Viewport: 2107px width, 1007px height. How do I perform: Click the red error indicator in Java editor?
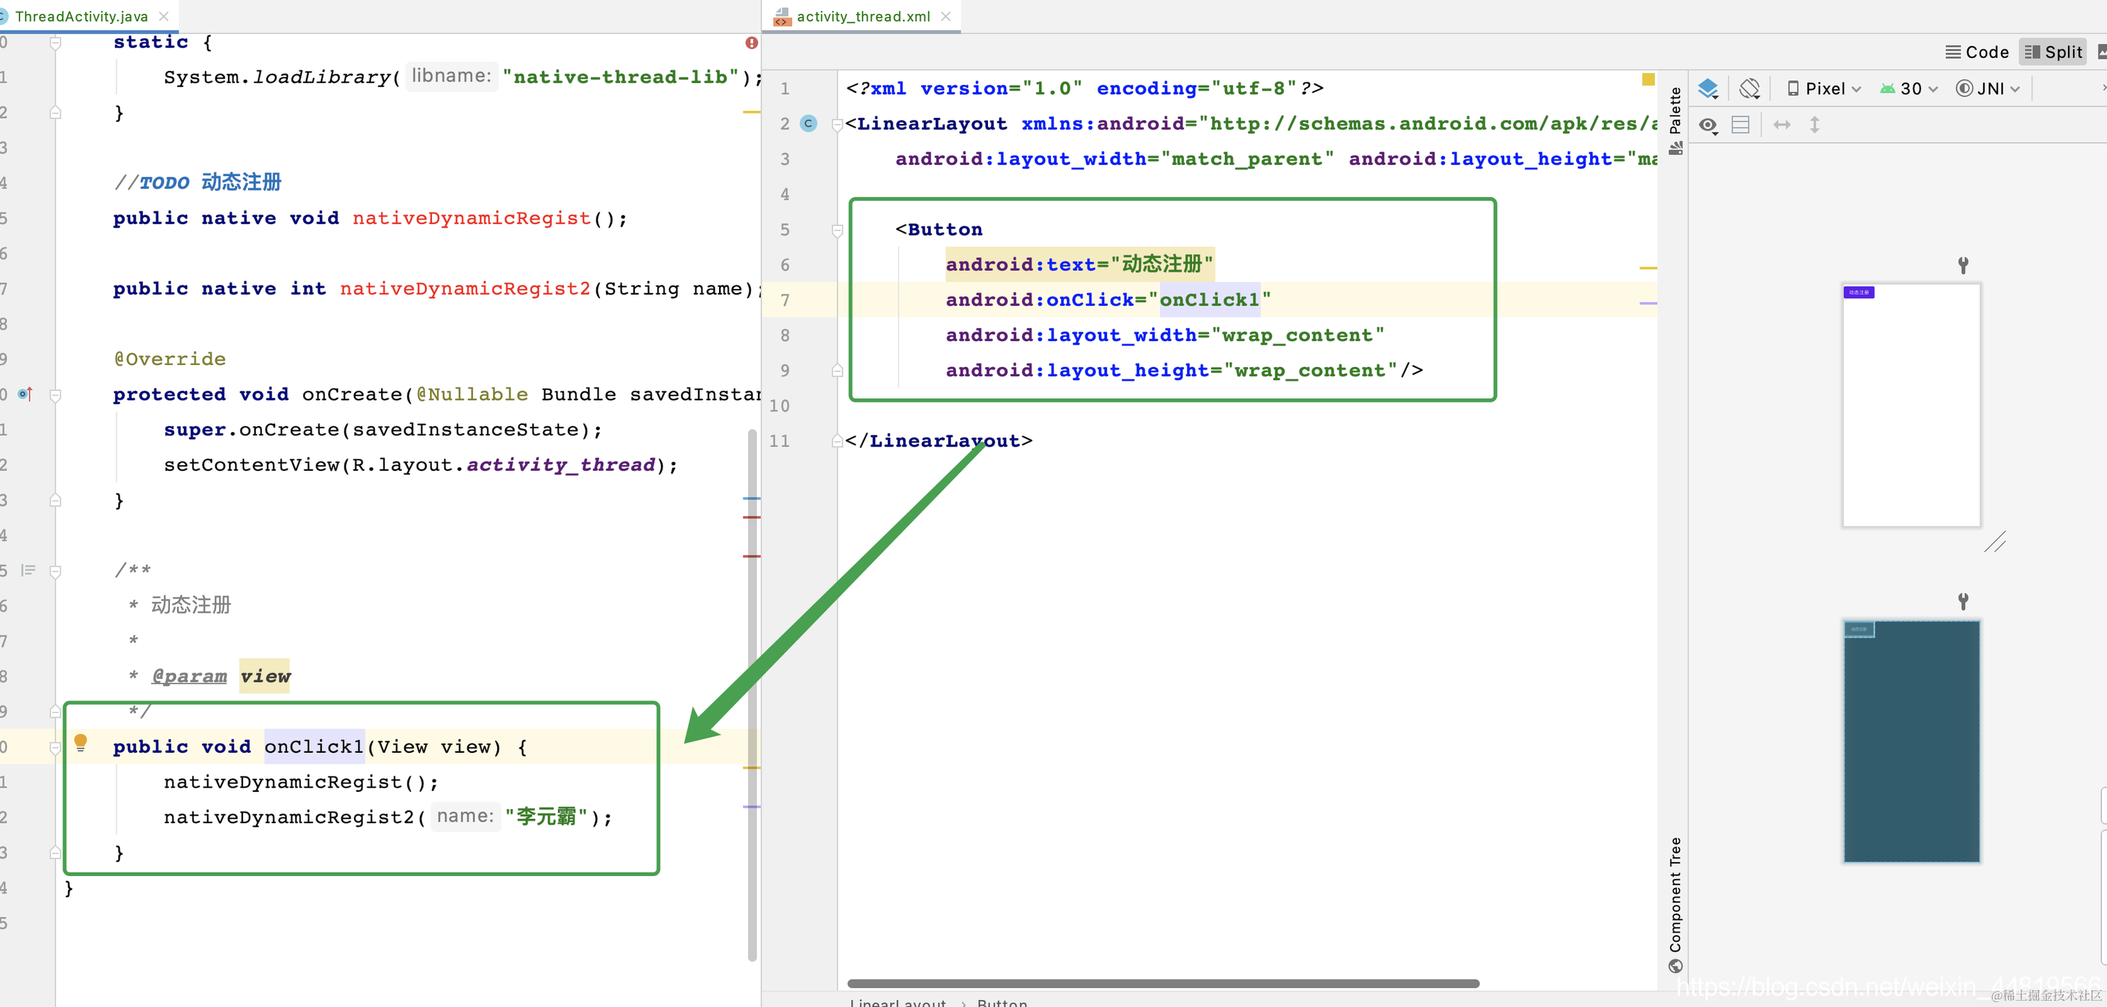752,42
